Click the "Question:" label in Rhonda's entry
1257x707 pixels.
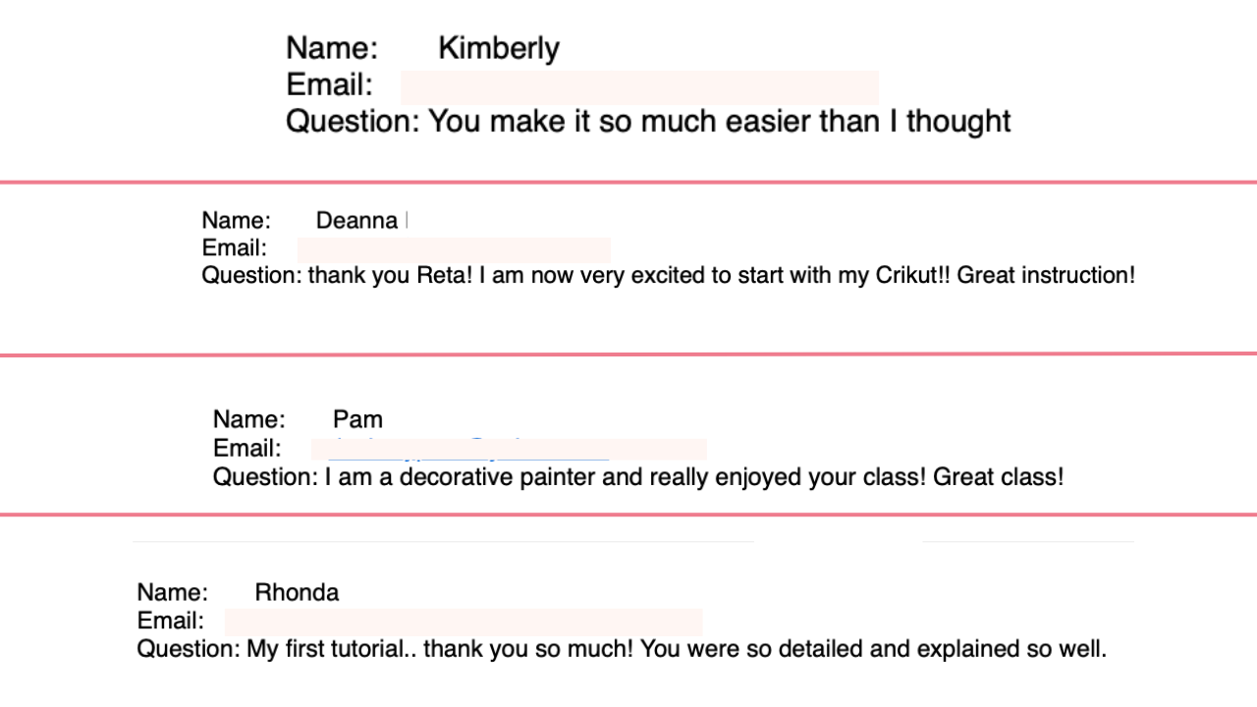pyautogui.click(x=188, y=649)
